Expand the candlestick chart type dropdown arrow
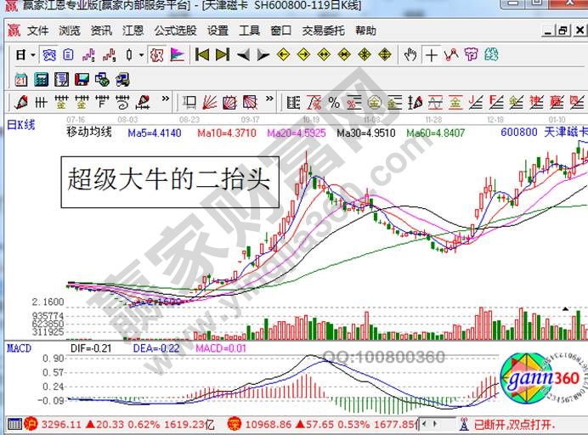 [140, 55]
